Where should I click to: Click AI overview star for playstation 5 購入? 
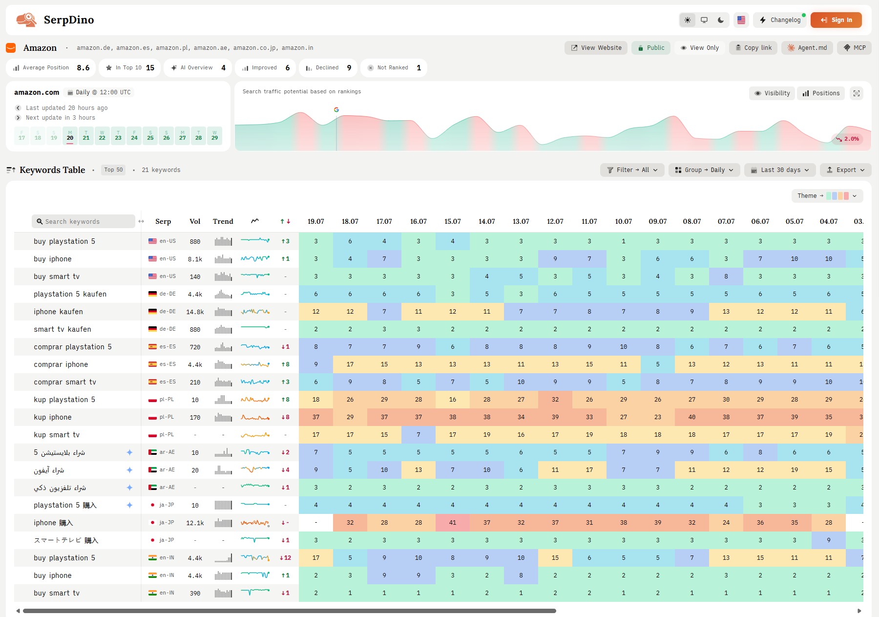129,505
